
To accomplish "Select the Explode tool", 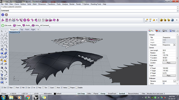I will 6,60.
